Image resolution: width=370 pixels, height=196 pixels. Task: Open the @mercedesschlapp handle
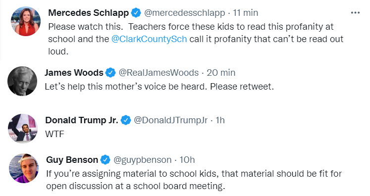pos(185,13)
